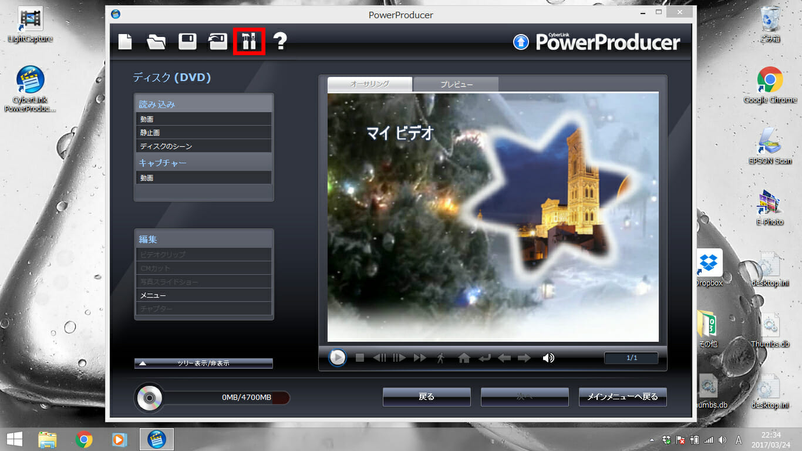The height and width of the screenshot is (451, 802).
Task: Click the 写真スライドショー edit entry
Action: 204,281
